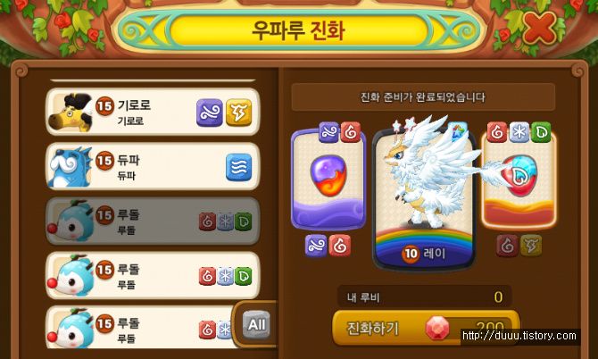Close the 우파루 진화 window
598x359 pixels.
coord(540,28)
